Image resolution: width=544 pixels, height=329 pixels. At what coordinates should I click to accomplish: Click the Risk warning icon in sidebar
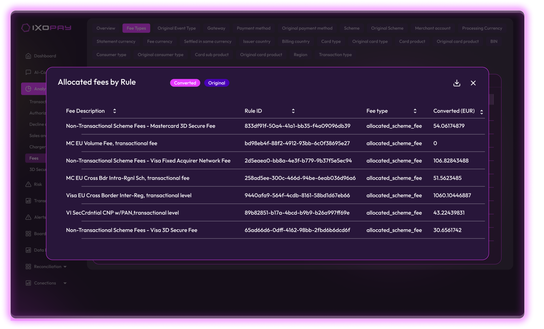tap(28, 184)
